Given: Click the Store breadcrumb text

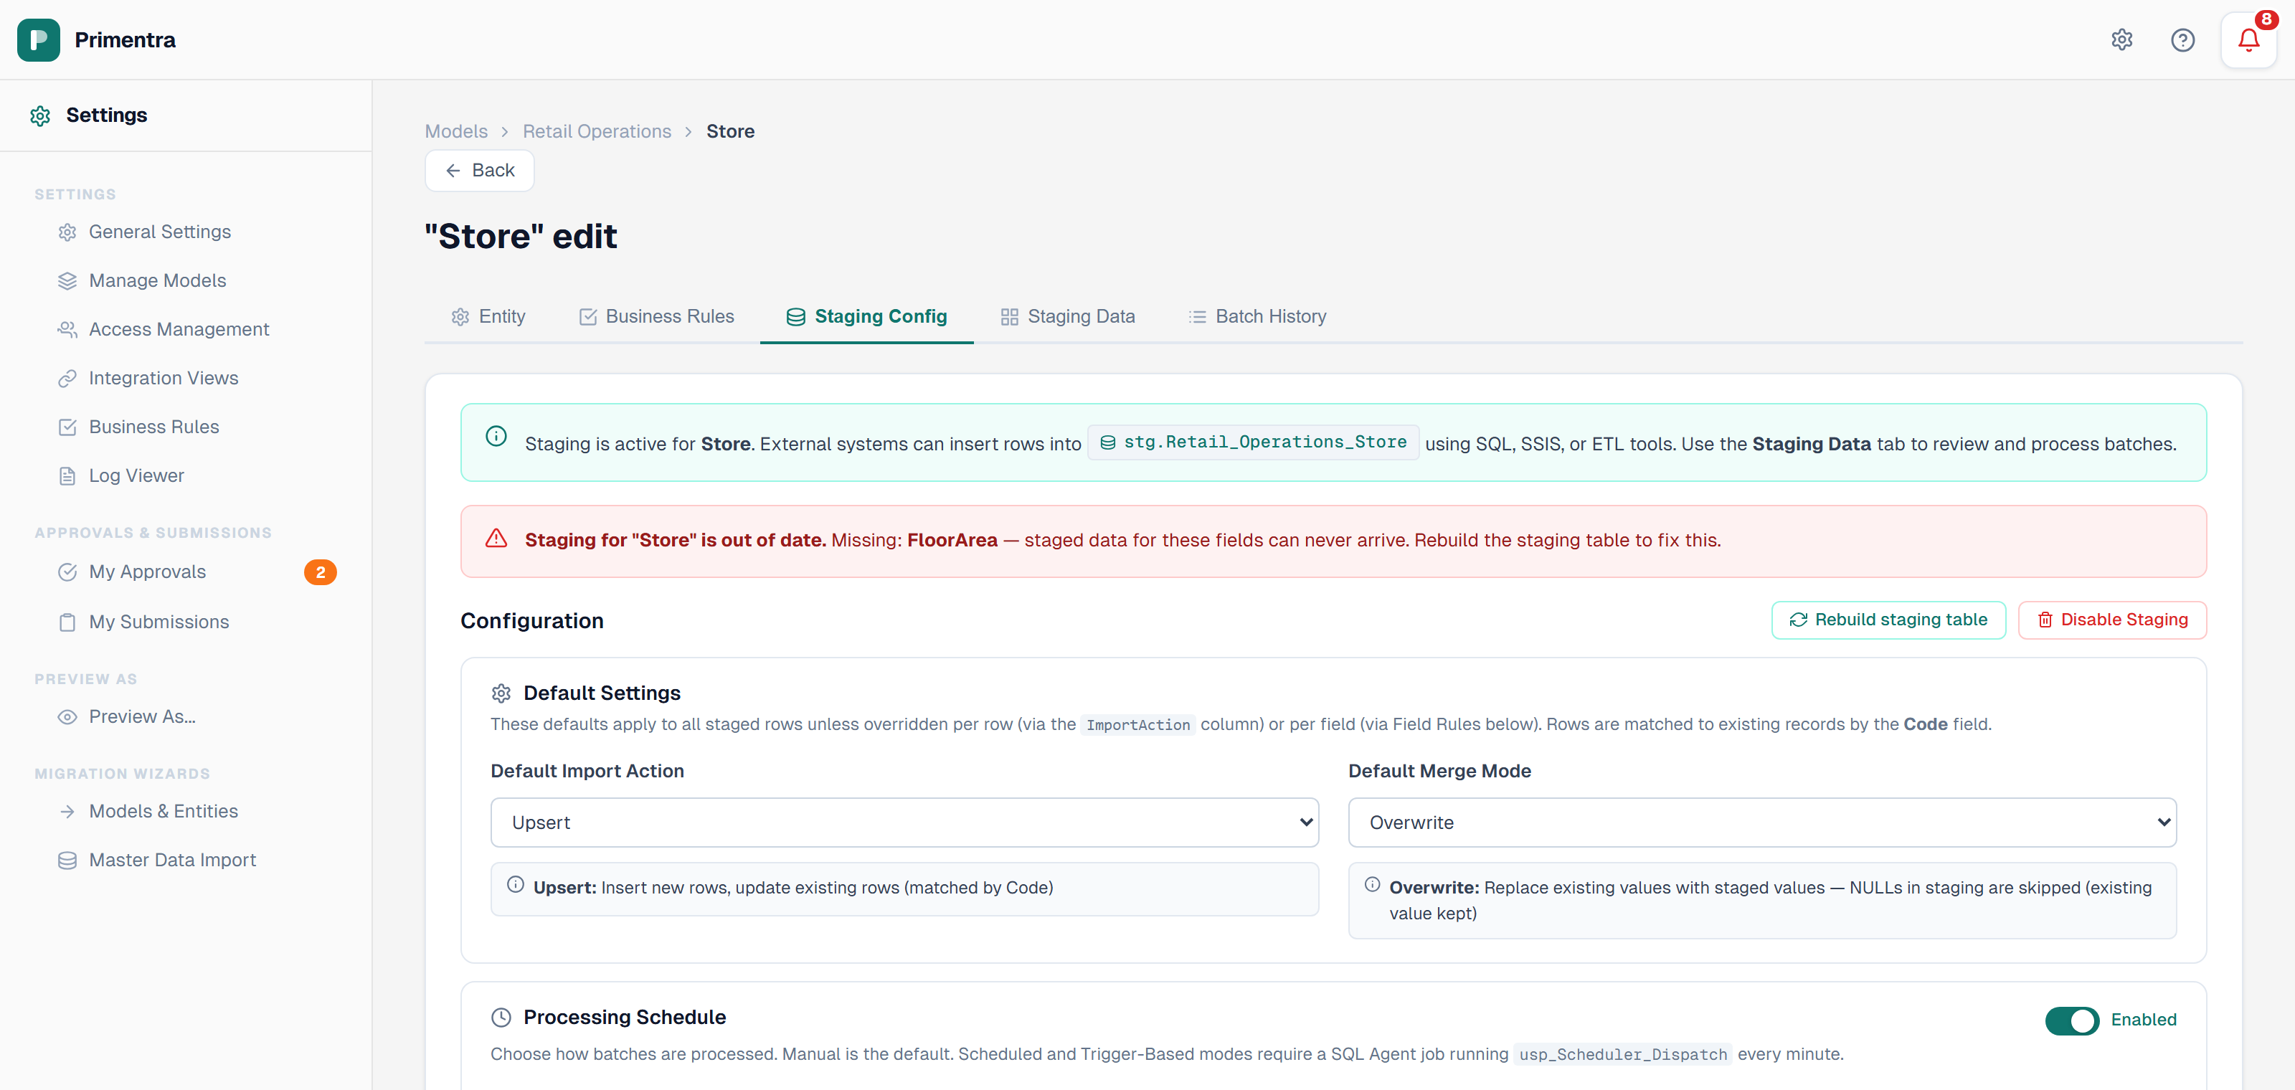Looking at the screenshot, I should tap(729, 132).
